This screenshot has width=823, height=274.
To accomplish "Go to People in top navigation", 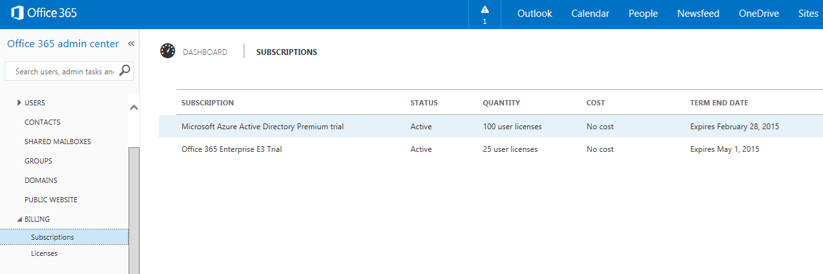I will pyautogui.click(x=643, y=14).
